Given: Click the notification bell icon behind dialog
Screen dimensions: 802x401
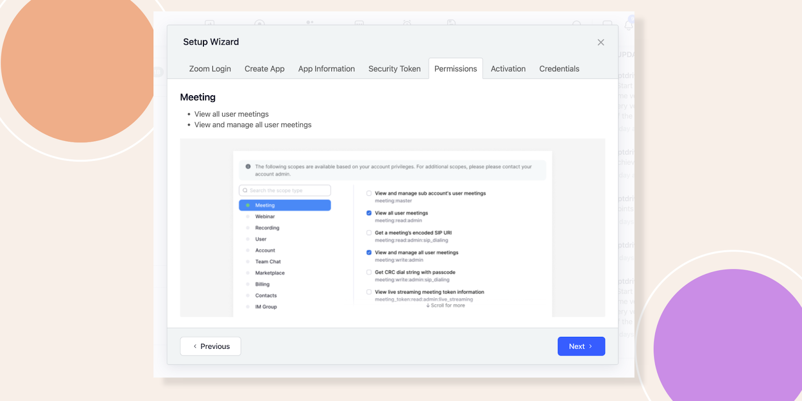Looking at the screenshot, I should click(x=629, y=25).
